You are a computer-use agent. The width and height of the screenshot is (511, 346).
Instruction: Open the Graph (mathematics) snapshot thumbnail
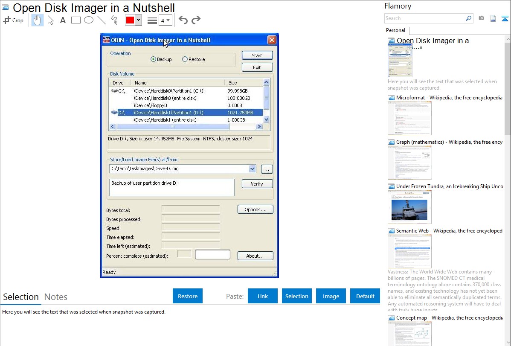tap(409, 163)
